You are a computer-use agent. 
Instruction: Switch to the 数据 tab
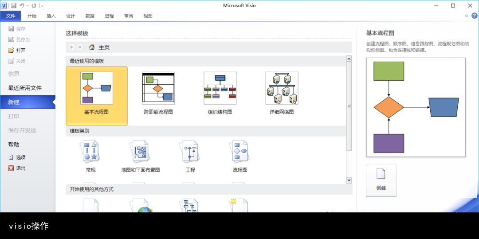(x=90, y=16)
